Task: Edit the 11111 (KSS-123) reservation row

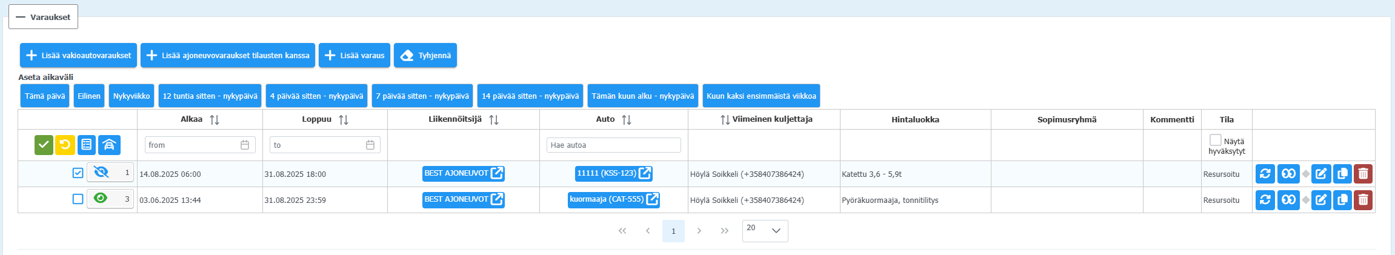Action: point(1321,174)
